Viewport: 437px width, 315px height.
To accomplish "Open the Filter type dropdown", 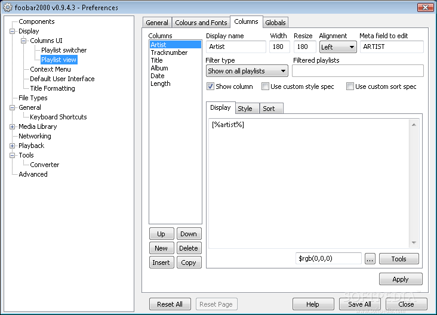I will pos(247,71).
